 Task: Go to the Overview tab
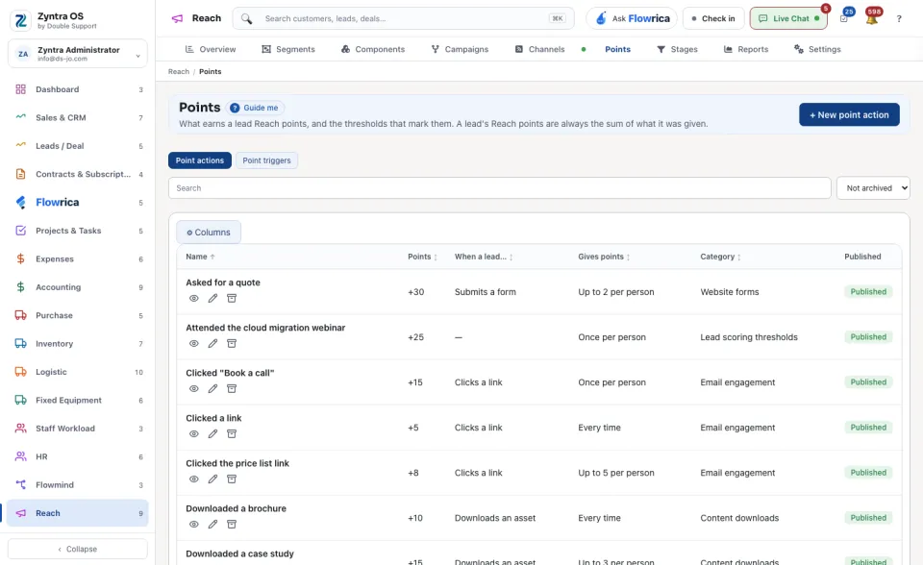[211, 49]
